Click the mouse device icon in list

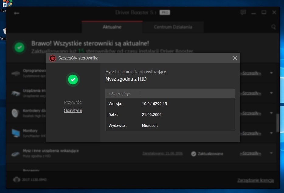(x=16, y=154)
